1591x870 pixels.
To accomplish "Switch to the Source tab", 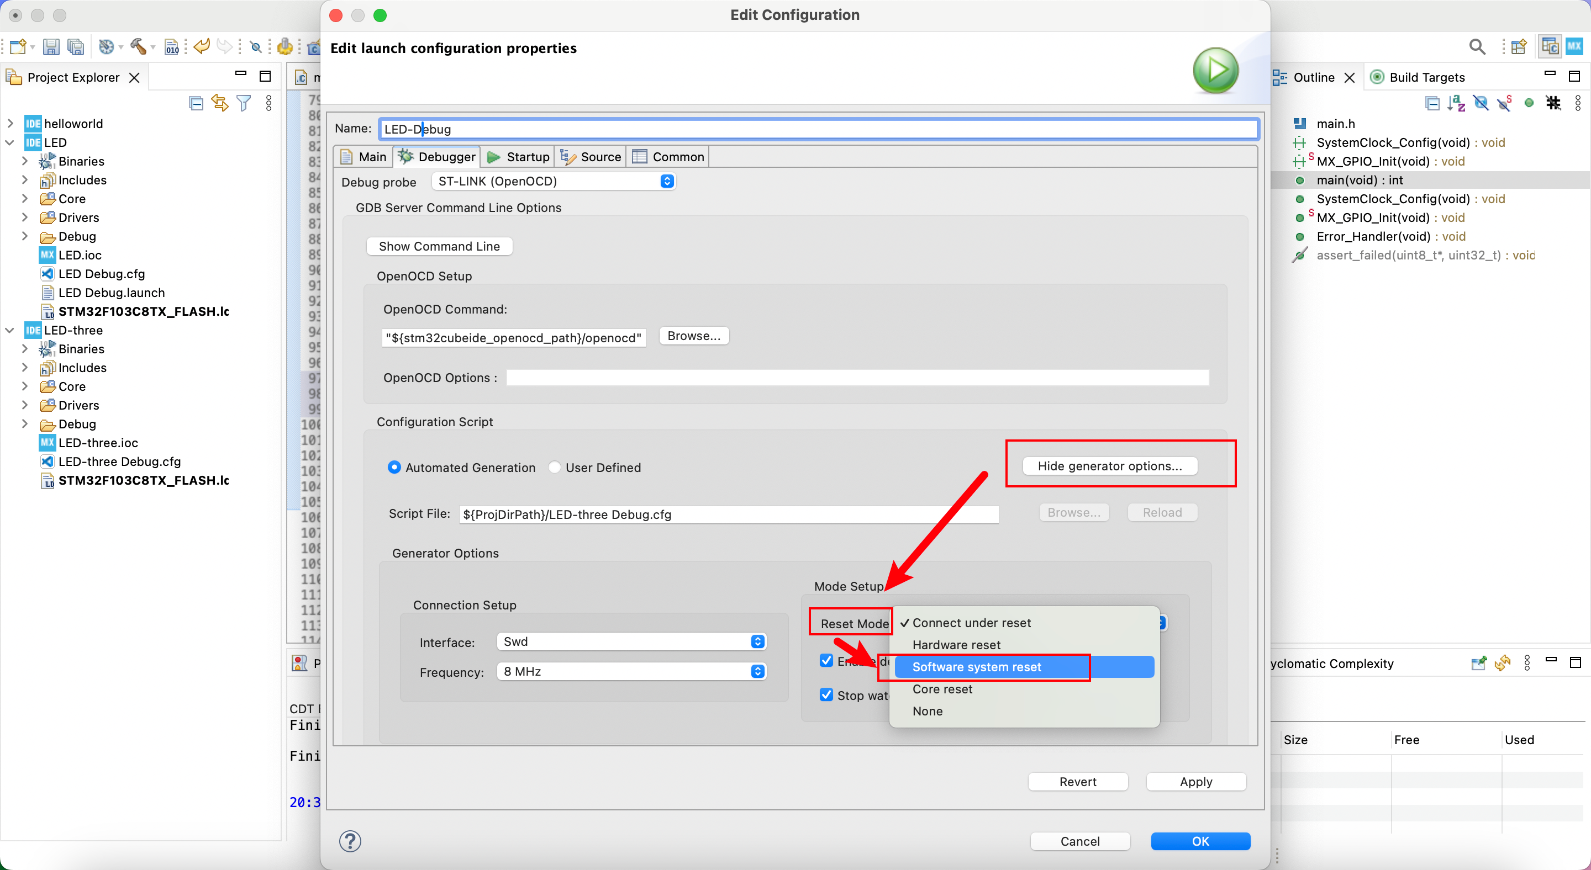I will pos(591,157).
